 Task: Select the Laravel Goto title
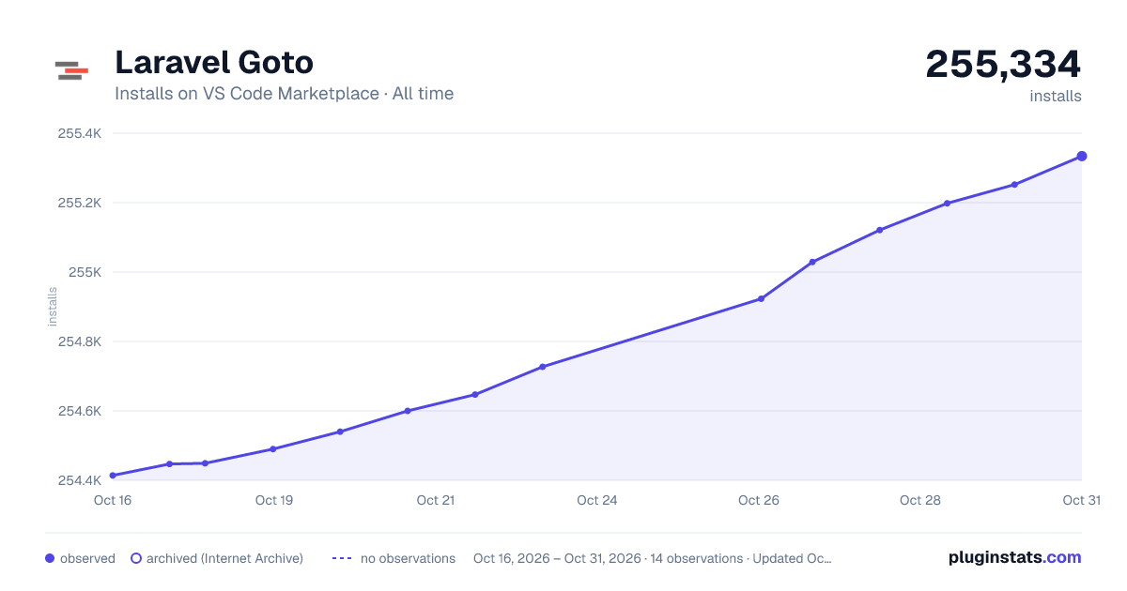[214, 63]
